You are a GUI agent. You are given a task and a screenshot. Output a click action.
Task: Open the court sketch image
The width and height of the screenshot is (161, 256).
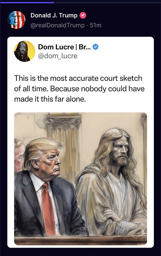point(80,178)
